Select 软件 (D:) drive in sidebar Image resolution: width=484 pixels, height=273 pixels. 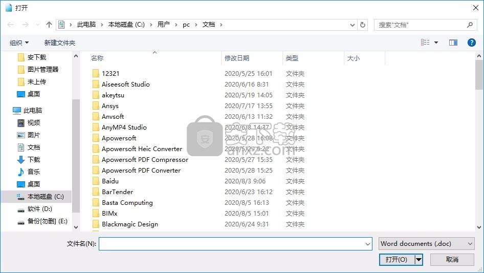coord(39,209)
